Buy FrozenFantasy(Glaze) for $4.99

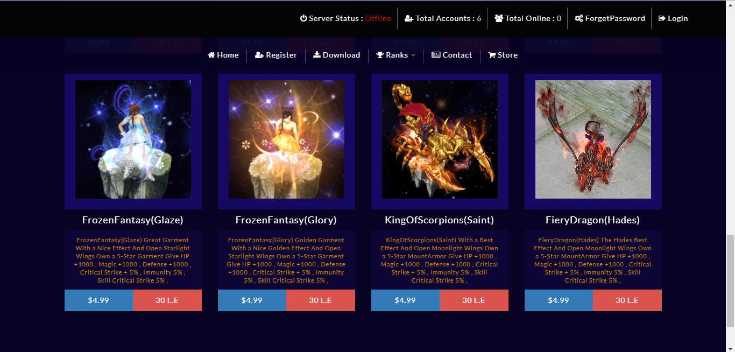click(x=98, y=300)
